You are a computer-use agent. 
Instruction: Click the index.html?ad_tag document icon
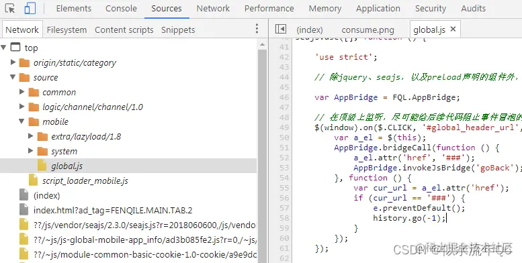pos(24,210)
